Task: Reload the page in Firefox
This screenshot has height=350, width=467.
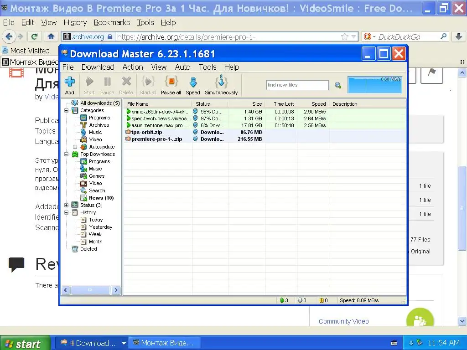Action: [35, 36]
